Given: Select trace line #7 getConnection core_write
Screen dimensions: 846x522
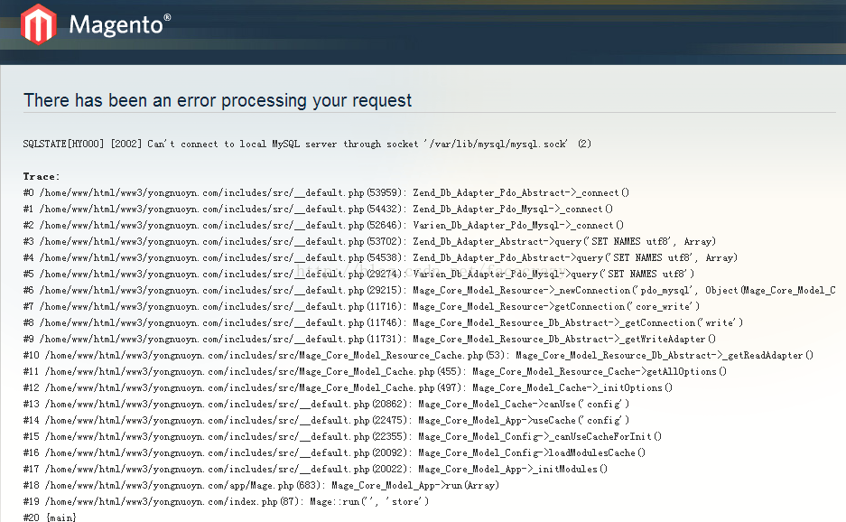Looking at the screenshot, I should click(x=361, y=307).
